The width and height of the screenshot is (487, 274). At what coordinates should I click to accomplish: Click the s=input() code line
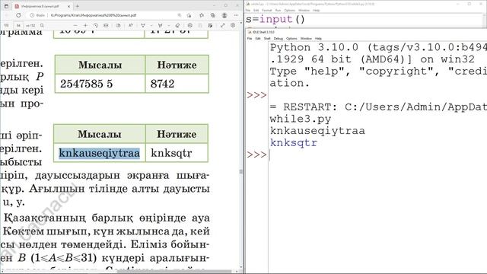tap(275, 19)
